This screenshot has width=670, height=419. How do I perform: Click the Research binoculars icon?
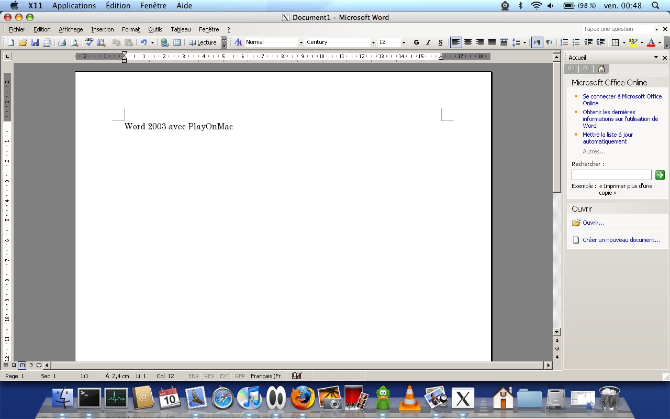102,42
